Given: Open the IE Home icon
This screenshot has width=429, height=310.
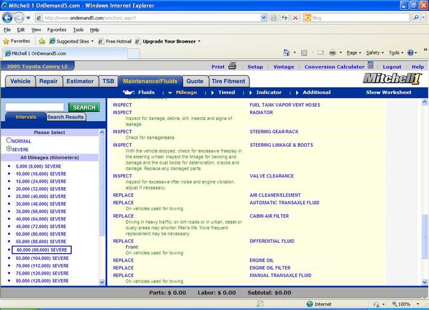Looking at the screenshot, I should (x=287, y=53).
